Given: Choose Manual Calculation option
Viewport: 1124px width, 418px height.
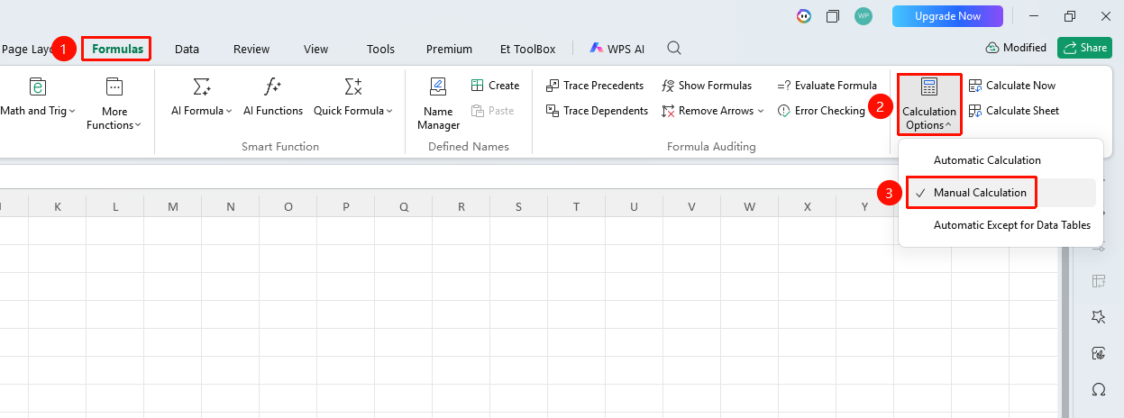Looking at the screenshot, I should coord(1001,193).
